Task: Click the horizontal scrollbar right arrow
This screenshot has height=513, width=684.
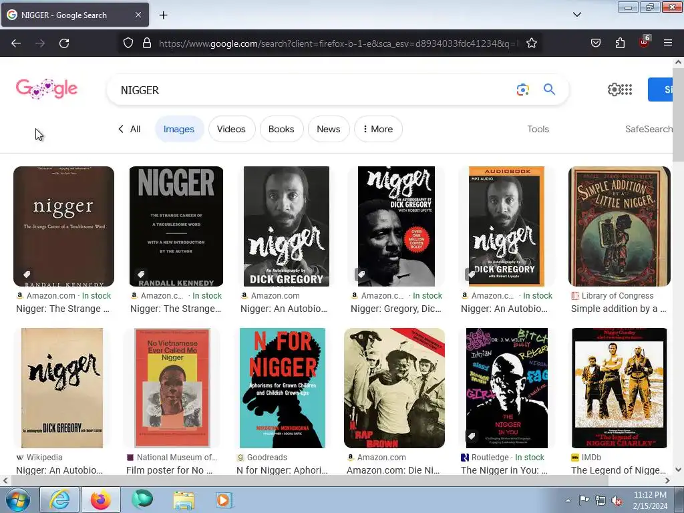Action: click(667, 480)
